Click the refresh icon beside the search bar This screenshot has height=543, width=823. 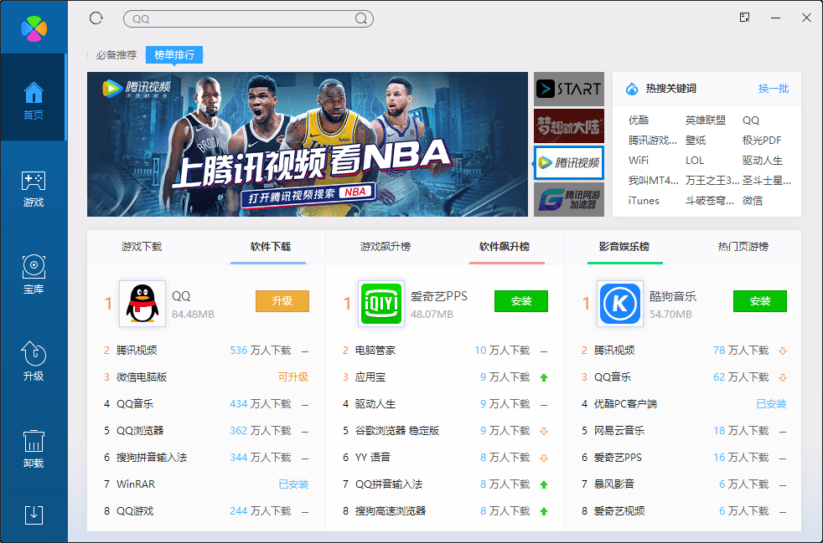(96, 18)
